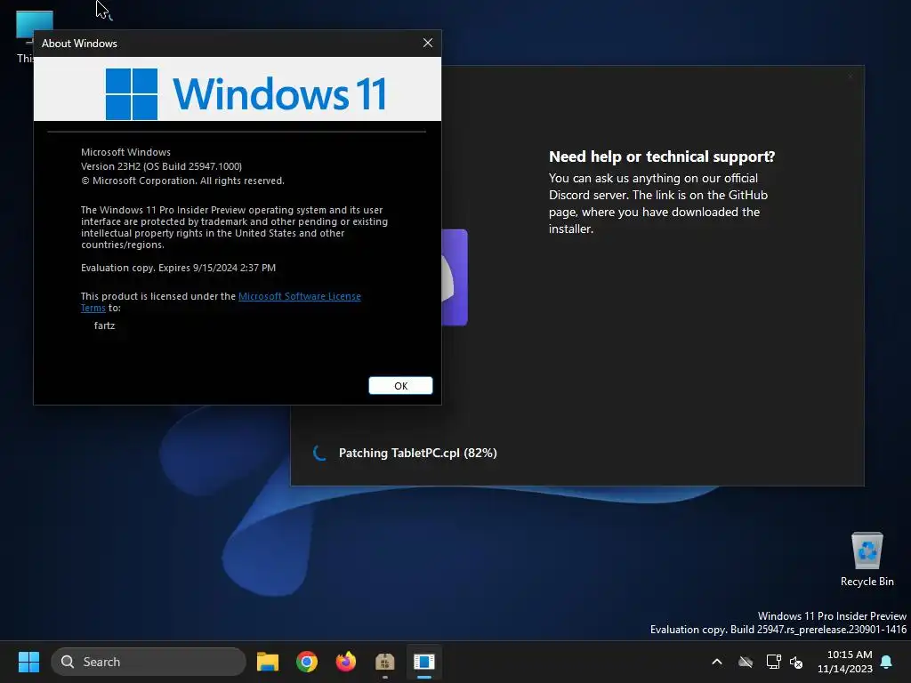Click the 'Patching TabletPC.cpl (82%)' status text
The width and height of the screenshot is (911, 683).
tap(418, 453)
